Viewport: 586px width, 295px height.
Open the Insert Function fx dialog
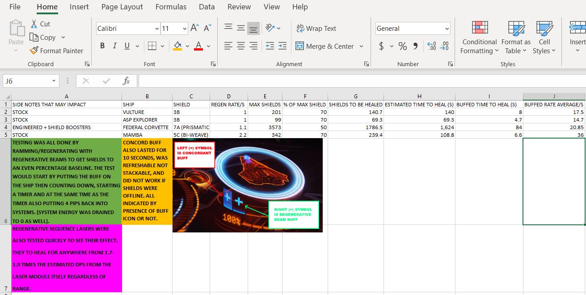(x=126, y=81)
